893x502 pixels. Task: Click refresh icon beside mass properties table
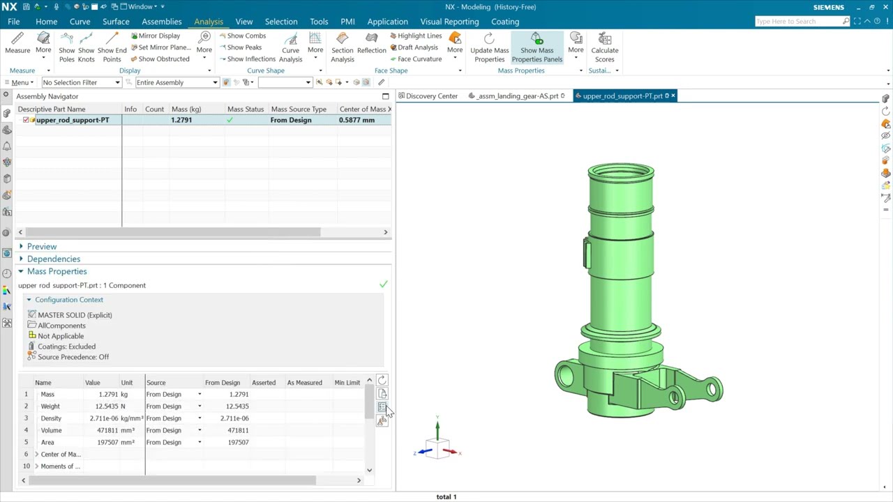coord(382,380)
